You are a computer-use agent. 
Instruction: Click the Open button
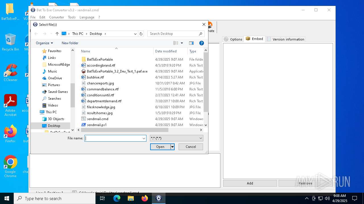160,147
